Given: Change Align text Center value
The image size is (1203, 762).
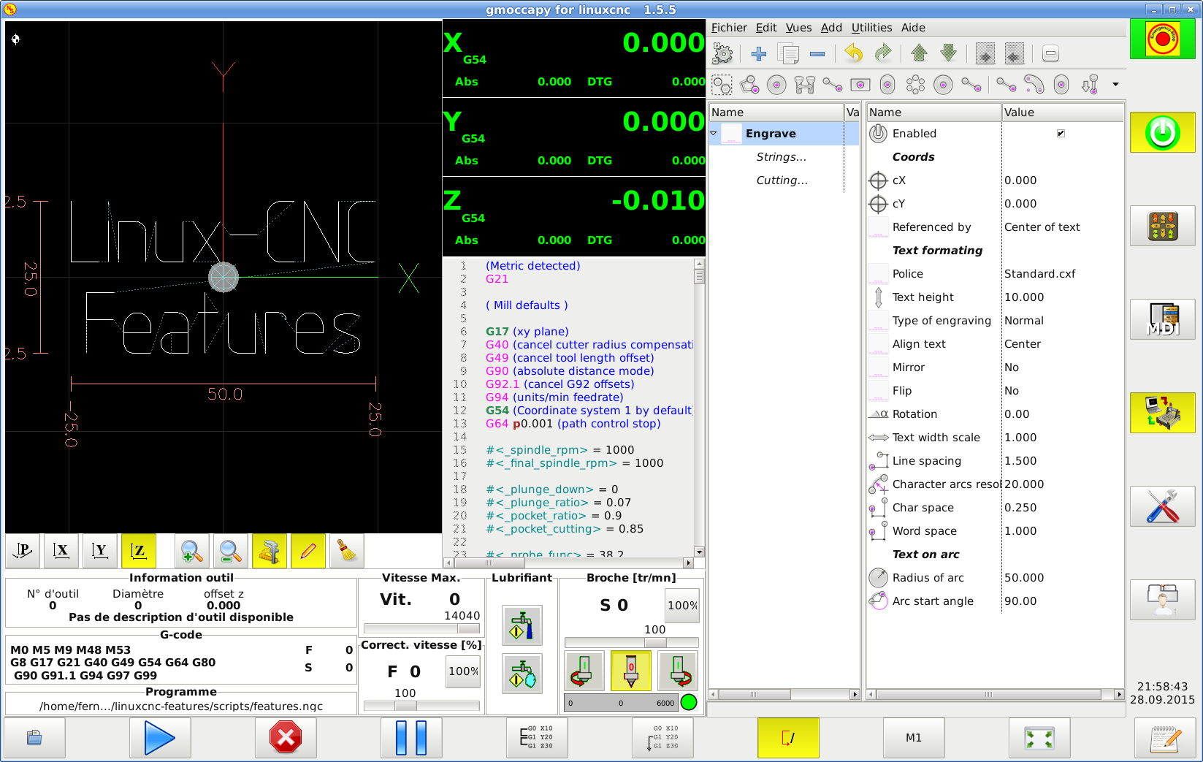Looking at the screenshot, I should [x=1063, y=344].
